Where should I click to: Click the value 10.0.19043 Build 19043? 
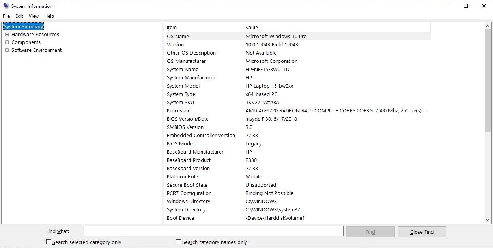(x=272, y=44)
